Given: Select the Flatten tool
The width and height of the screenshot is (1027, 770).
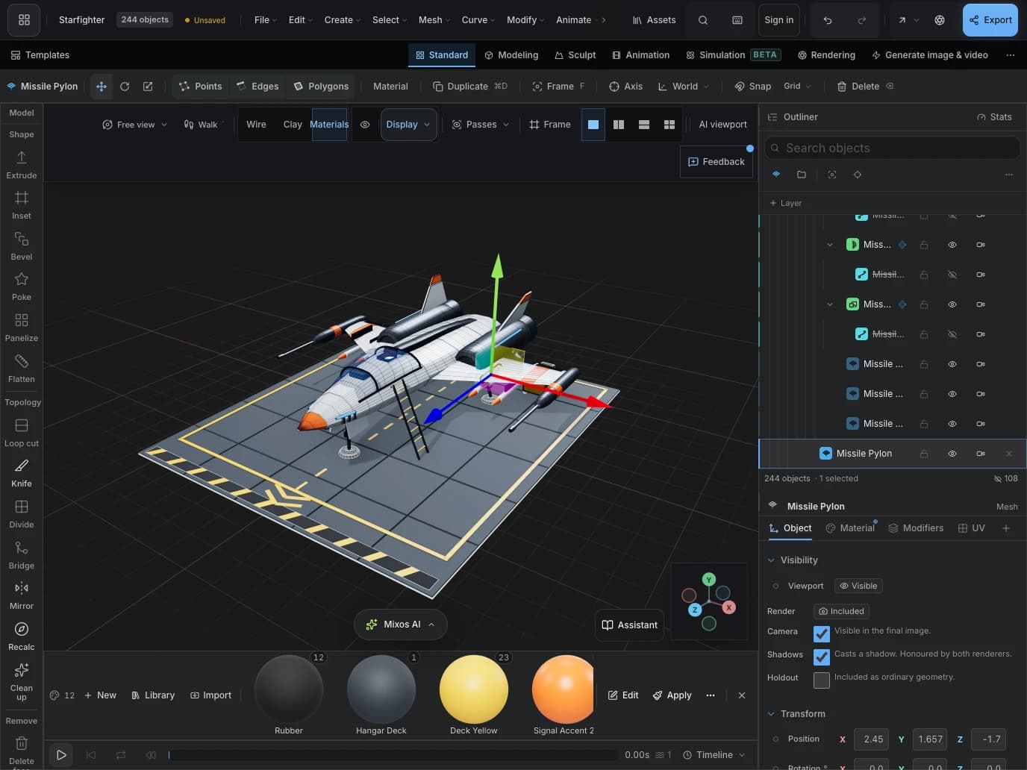Looking at the screenshot, I should click(22, 369).
